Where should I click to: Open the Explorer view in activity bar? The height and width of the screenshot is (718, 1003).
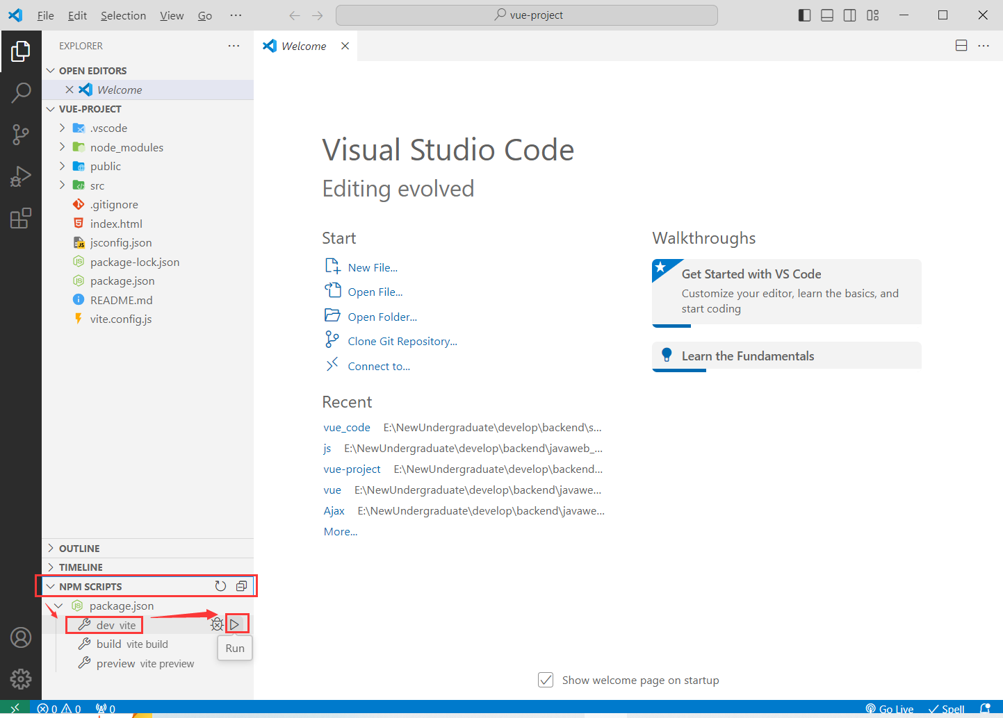point(21,51)
